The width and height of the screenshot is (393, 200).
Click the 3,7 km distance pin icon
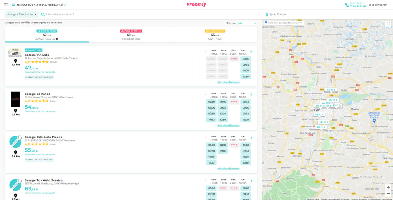(x=15, y=111)
